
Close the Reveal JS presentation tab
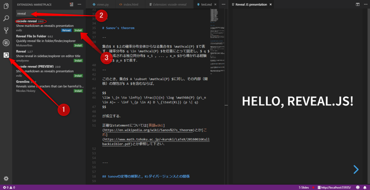(x=270, y=4)
